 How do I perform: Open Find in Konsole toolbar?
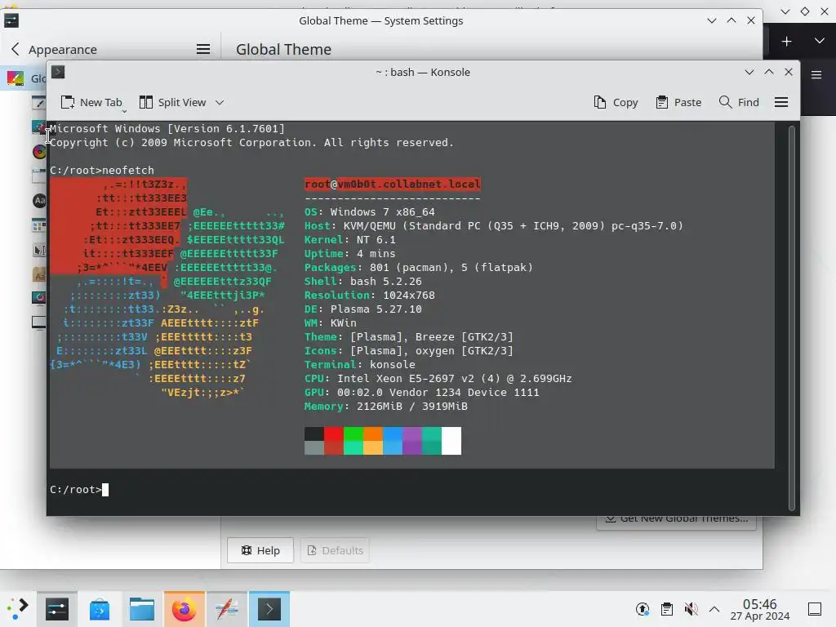pos(739,102)
